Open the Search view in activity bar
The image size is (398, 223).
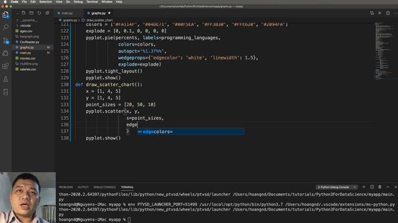(x=6, y=27)
